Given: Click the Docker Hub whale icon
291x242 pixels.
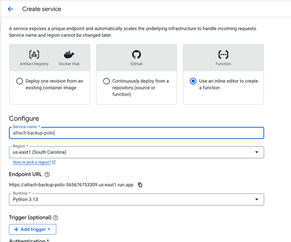Looking at the screenshot, I should coord(69,55).
